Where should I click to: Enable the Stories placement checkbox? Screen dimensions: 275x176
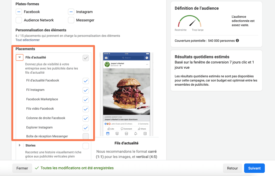[86, 146]
